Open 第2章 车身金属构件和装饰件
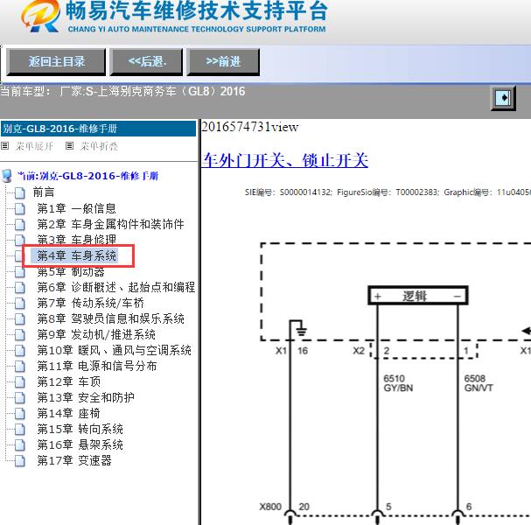This screenshot has width=531, height=525. [110, 224]
